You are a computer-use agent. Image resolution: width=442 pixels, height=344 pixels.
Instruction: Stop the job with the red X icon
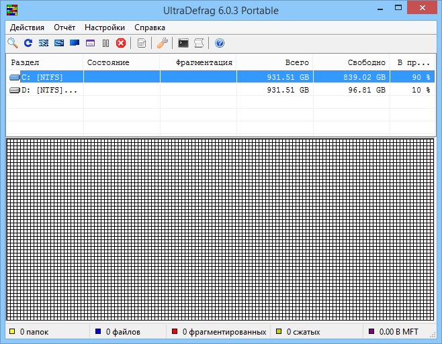click(121, 43)
